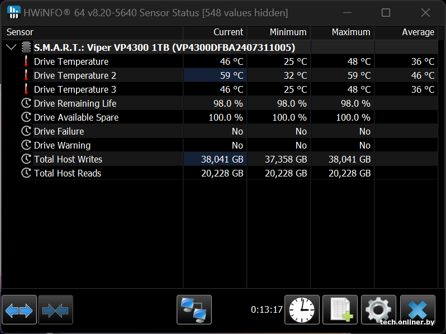
Task: Click the Average column header
Action: click(x=406, y=32)
